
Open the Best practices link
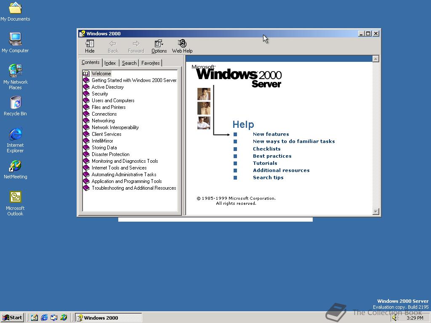pos(272,156)
